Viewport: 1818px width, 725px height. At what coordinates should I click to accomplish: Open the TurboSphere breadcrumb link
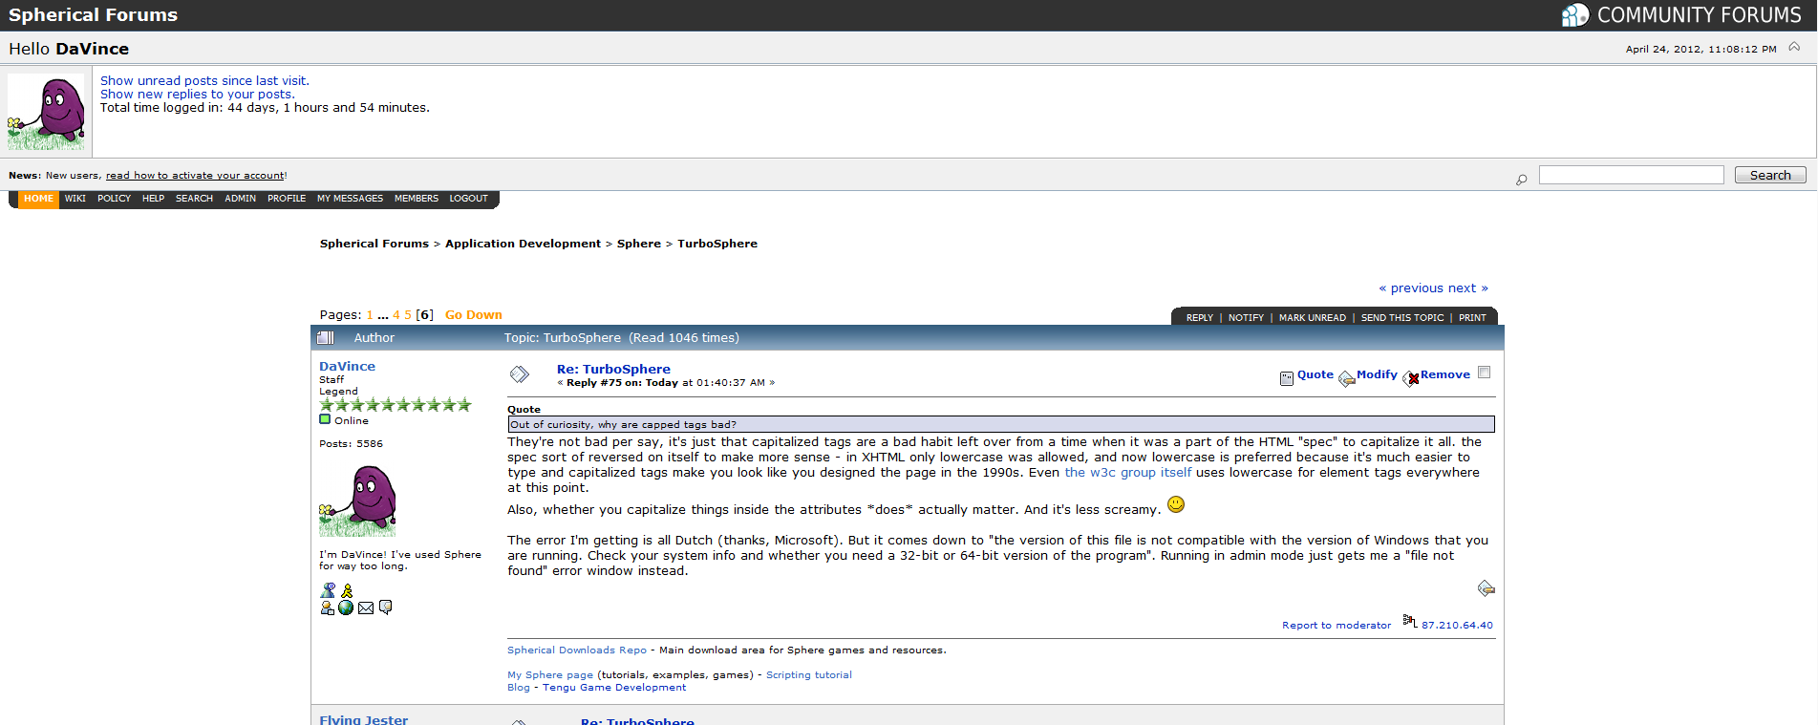717,244
